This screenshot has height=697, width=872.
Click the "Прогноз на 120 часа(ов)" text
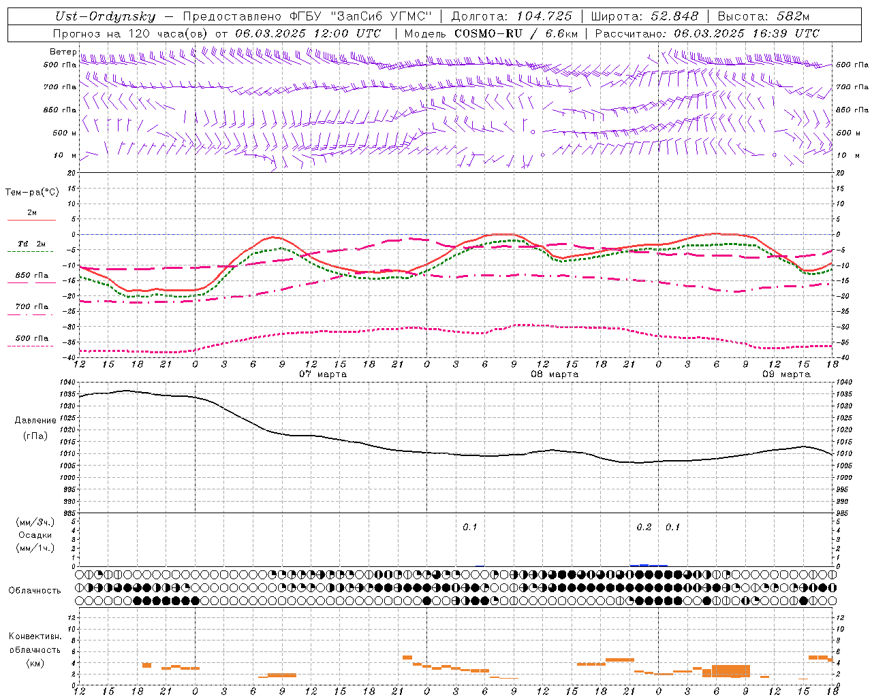[x=132, y=33]
